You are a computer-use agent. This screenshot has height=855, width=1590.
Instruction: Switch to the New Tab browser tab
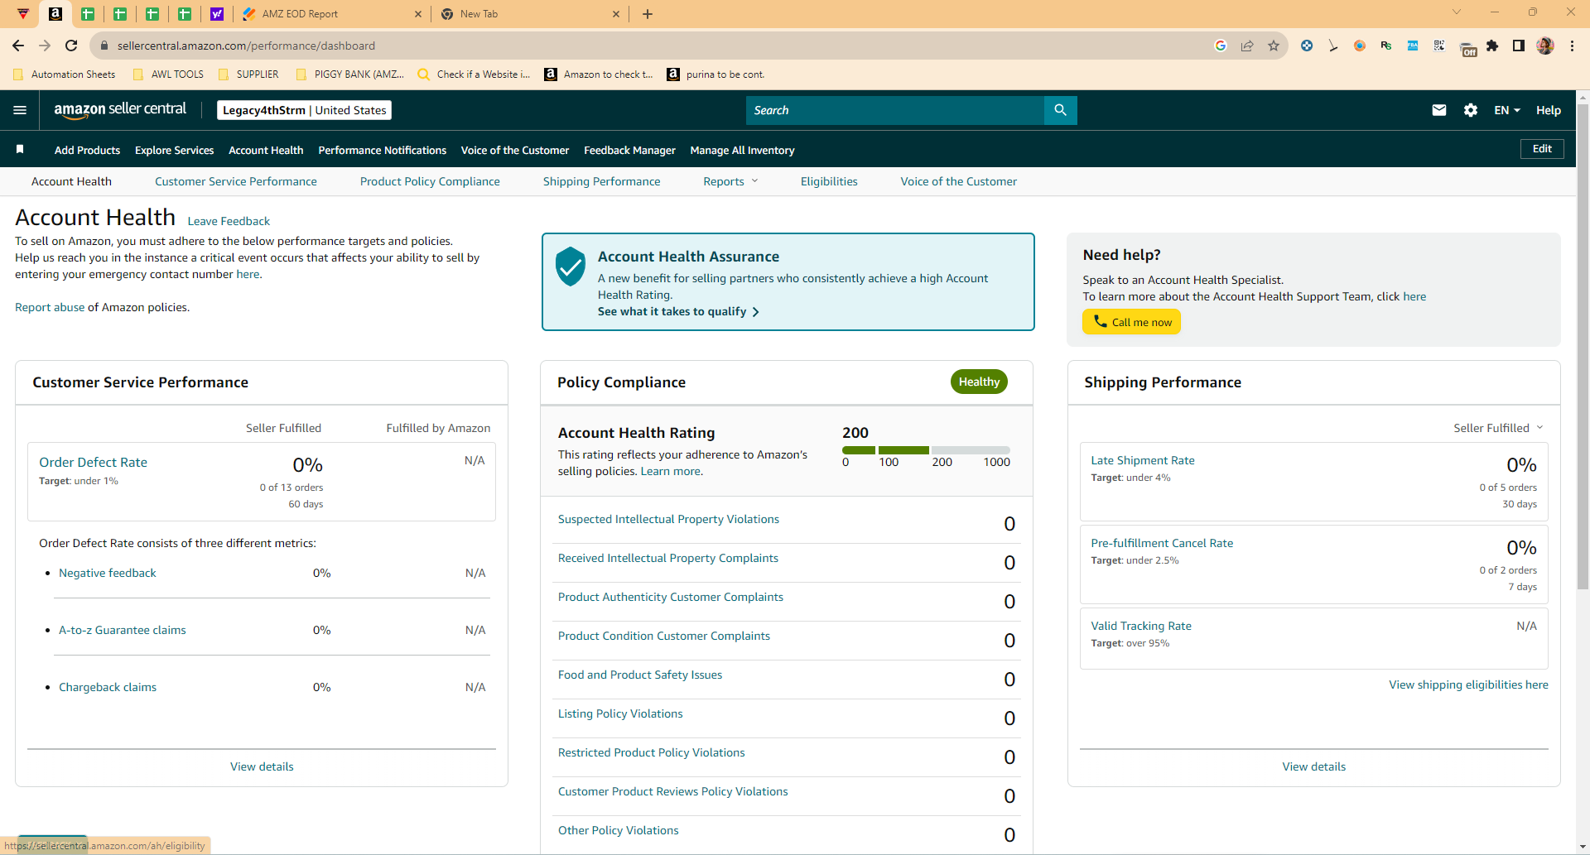530,14
